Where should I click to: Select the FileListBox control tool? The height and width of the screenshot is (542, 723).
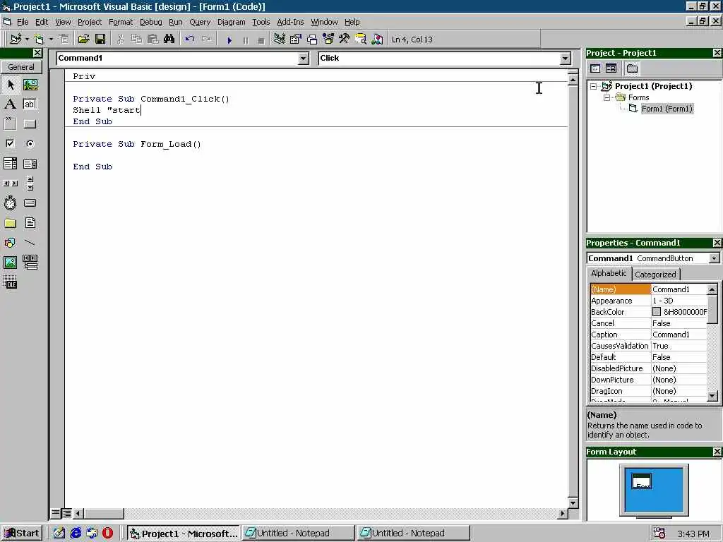pyautogui.click(x=30, y=223)
